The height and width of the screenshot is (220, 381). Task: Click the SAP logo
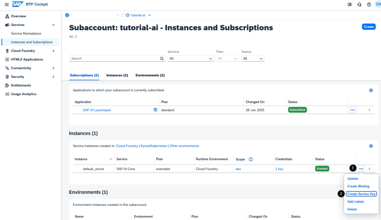pos(18,4)
